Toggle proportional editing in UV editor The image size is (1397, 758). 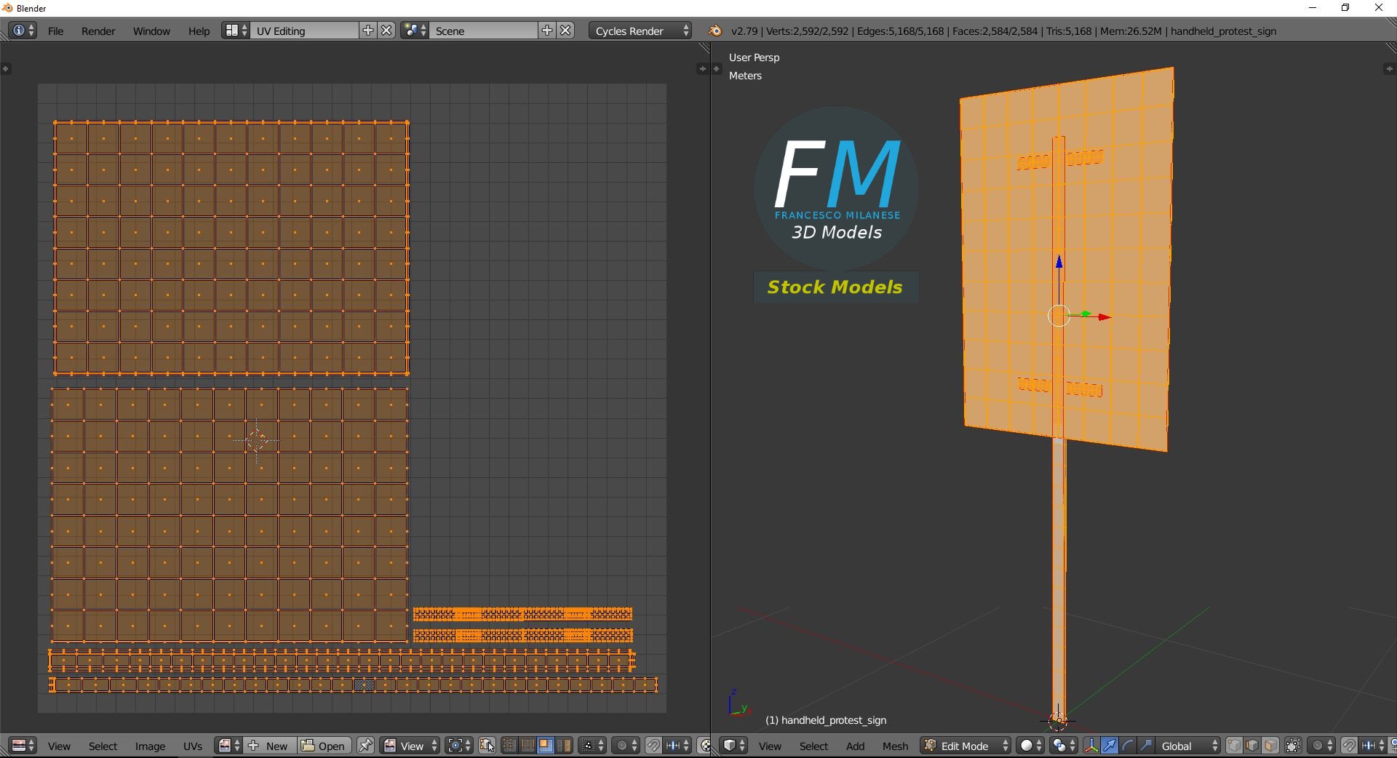click(626, 746)
